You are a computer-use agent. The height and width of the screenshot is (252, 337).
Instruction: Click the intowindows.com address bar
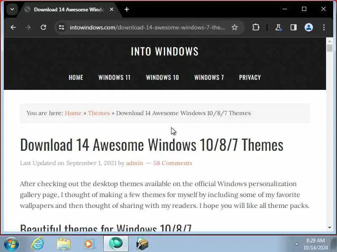(x=147, y=27)
